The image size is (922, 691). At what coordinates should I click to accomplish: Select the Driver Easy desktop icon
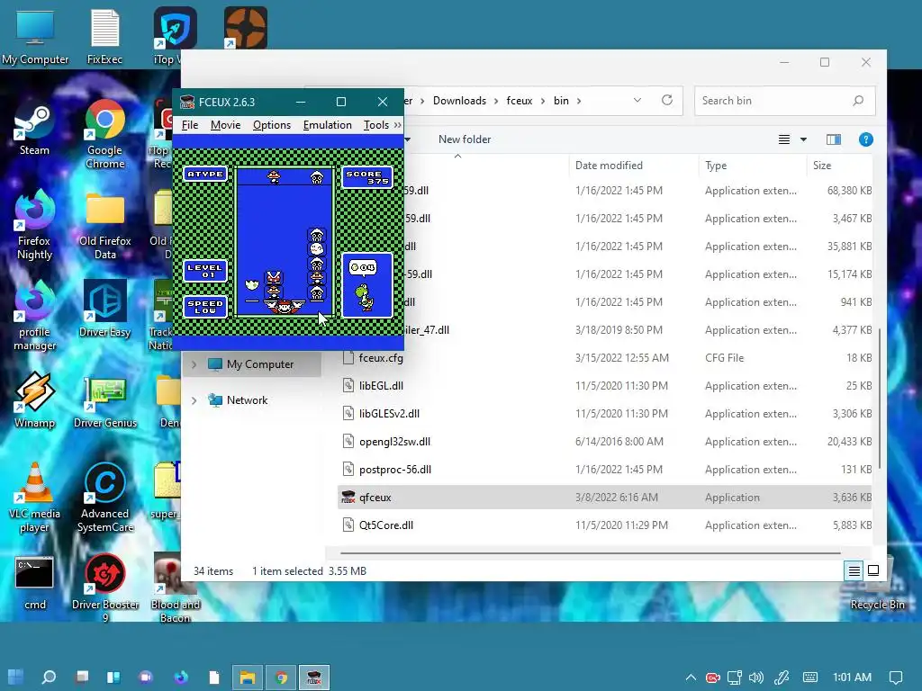coord(104,310)
